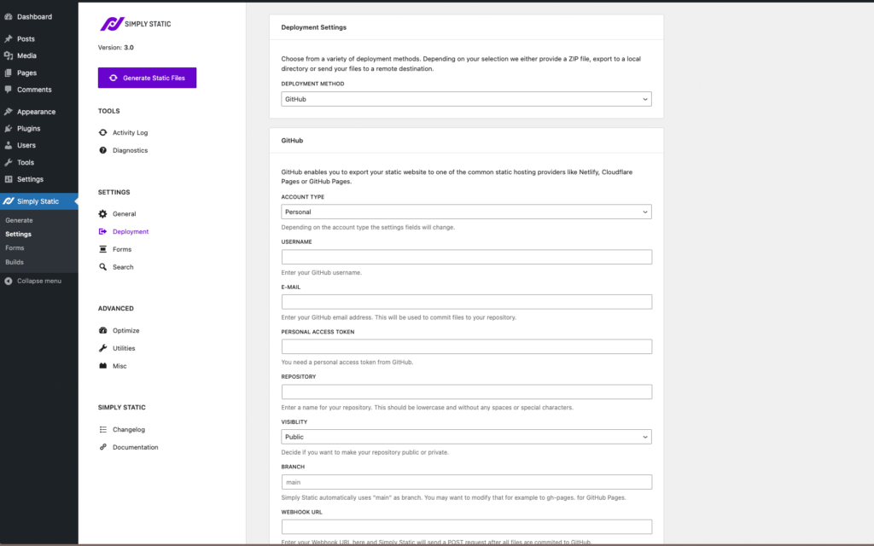This screenshot has width=874, height=546.
Task: Open the Generate submenu item
Action: click(x=19, y=220)
